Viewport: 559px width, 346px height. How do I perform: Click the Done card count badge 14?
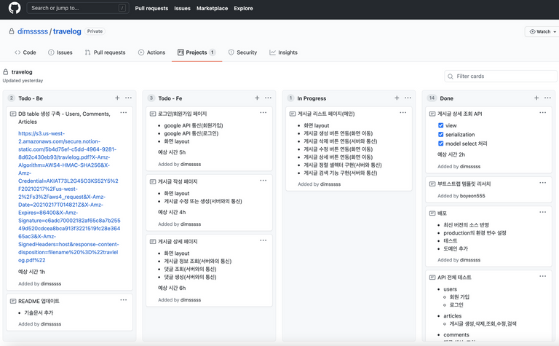point(432,98)
